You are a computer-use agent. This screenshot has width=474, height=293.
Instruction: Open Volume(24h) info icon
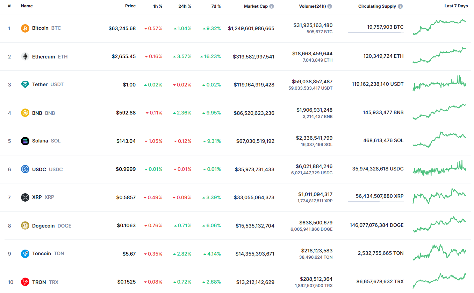tap(330, 6)
